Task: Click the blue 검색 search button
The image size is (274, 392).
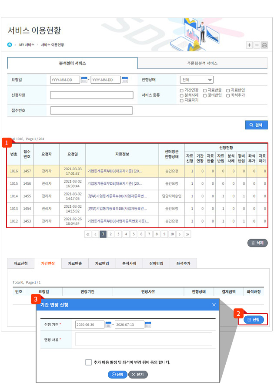Action: pyautogui.click(x=256, y=125)
